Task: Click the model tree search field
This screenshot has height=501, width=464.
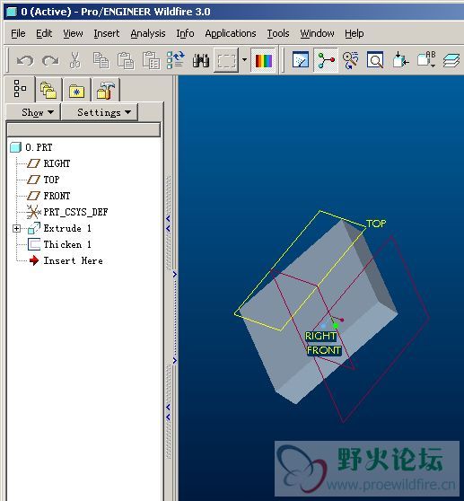Action: [x=83, y=130]
